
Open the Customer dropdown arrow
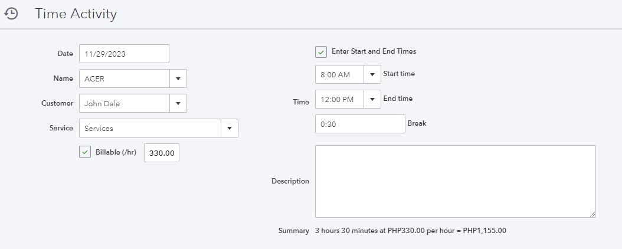click(178, 103)
